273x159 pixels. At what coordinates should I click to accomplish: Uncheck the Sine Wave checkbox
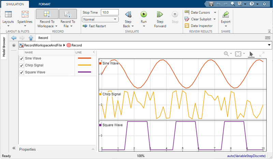(x=21, y=59)
